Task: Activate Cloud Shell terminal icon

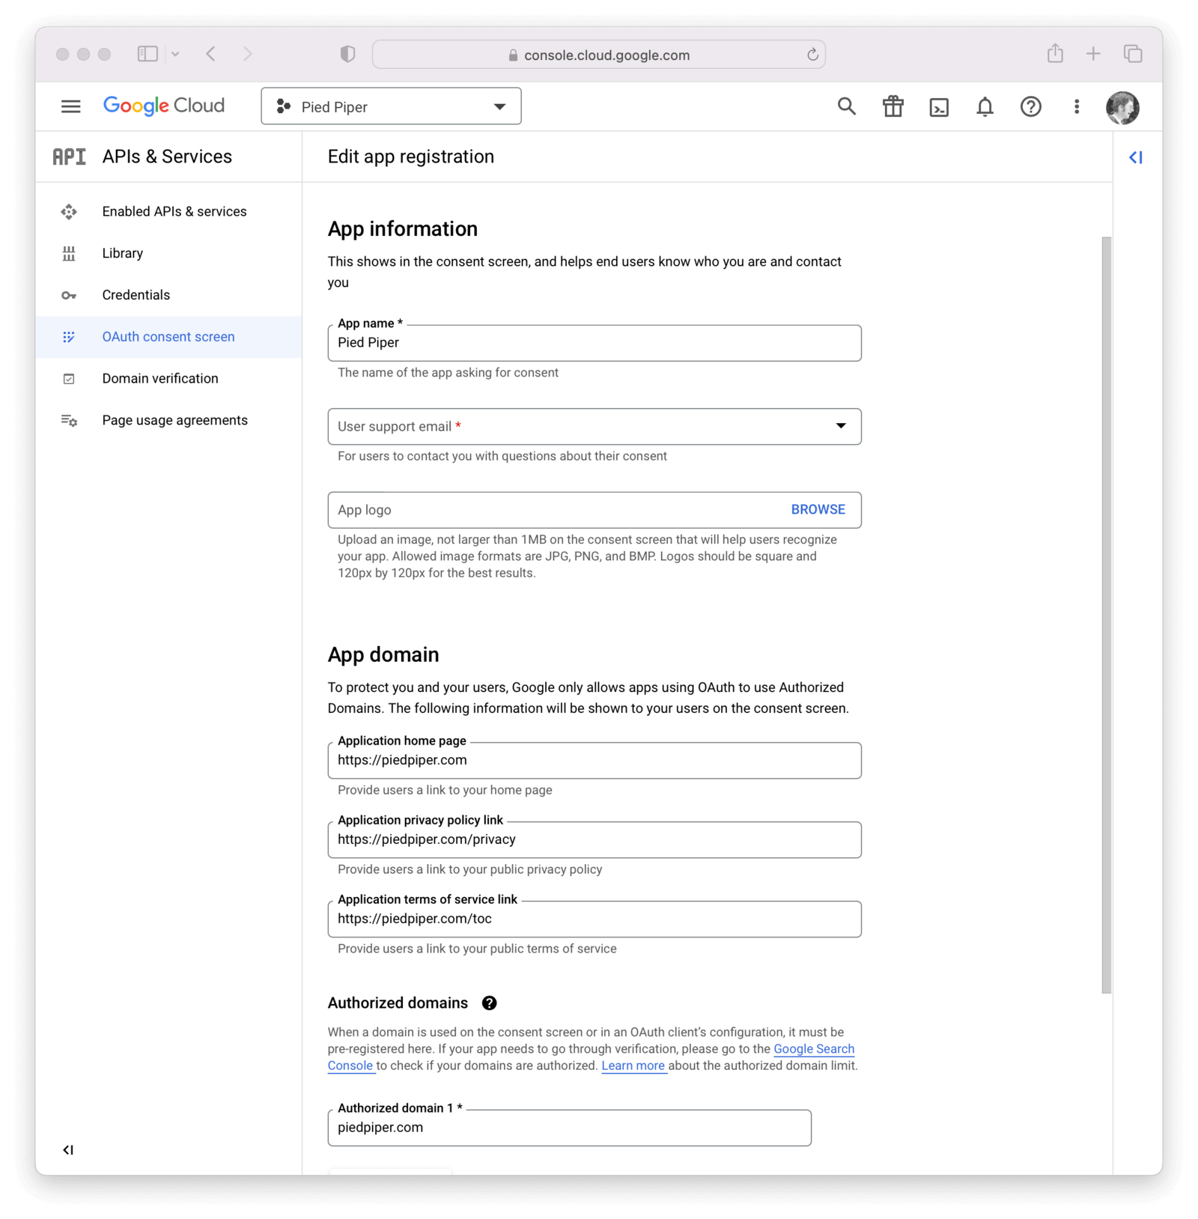Action: pos(939,106)
